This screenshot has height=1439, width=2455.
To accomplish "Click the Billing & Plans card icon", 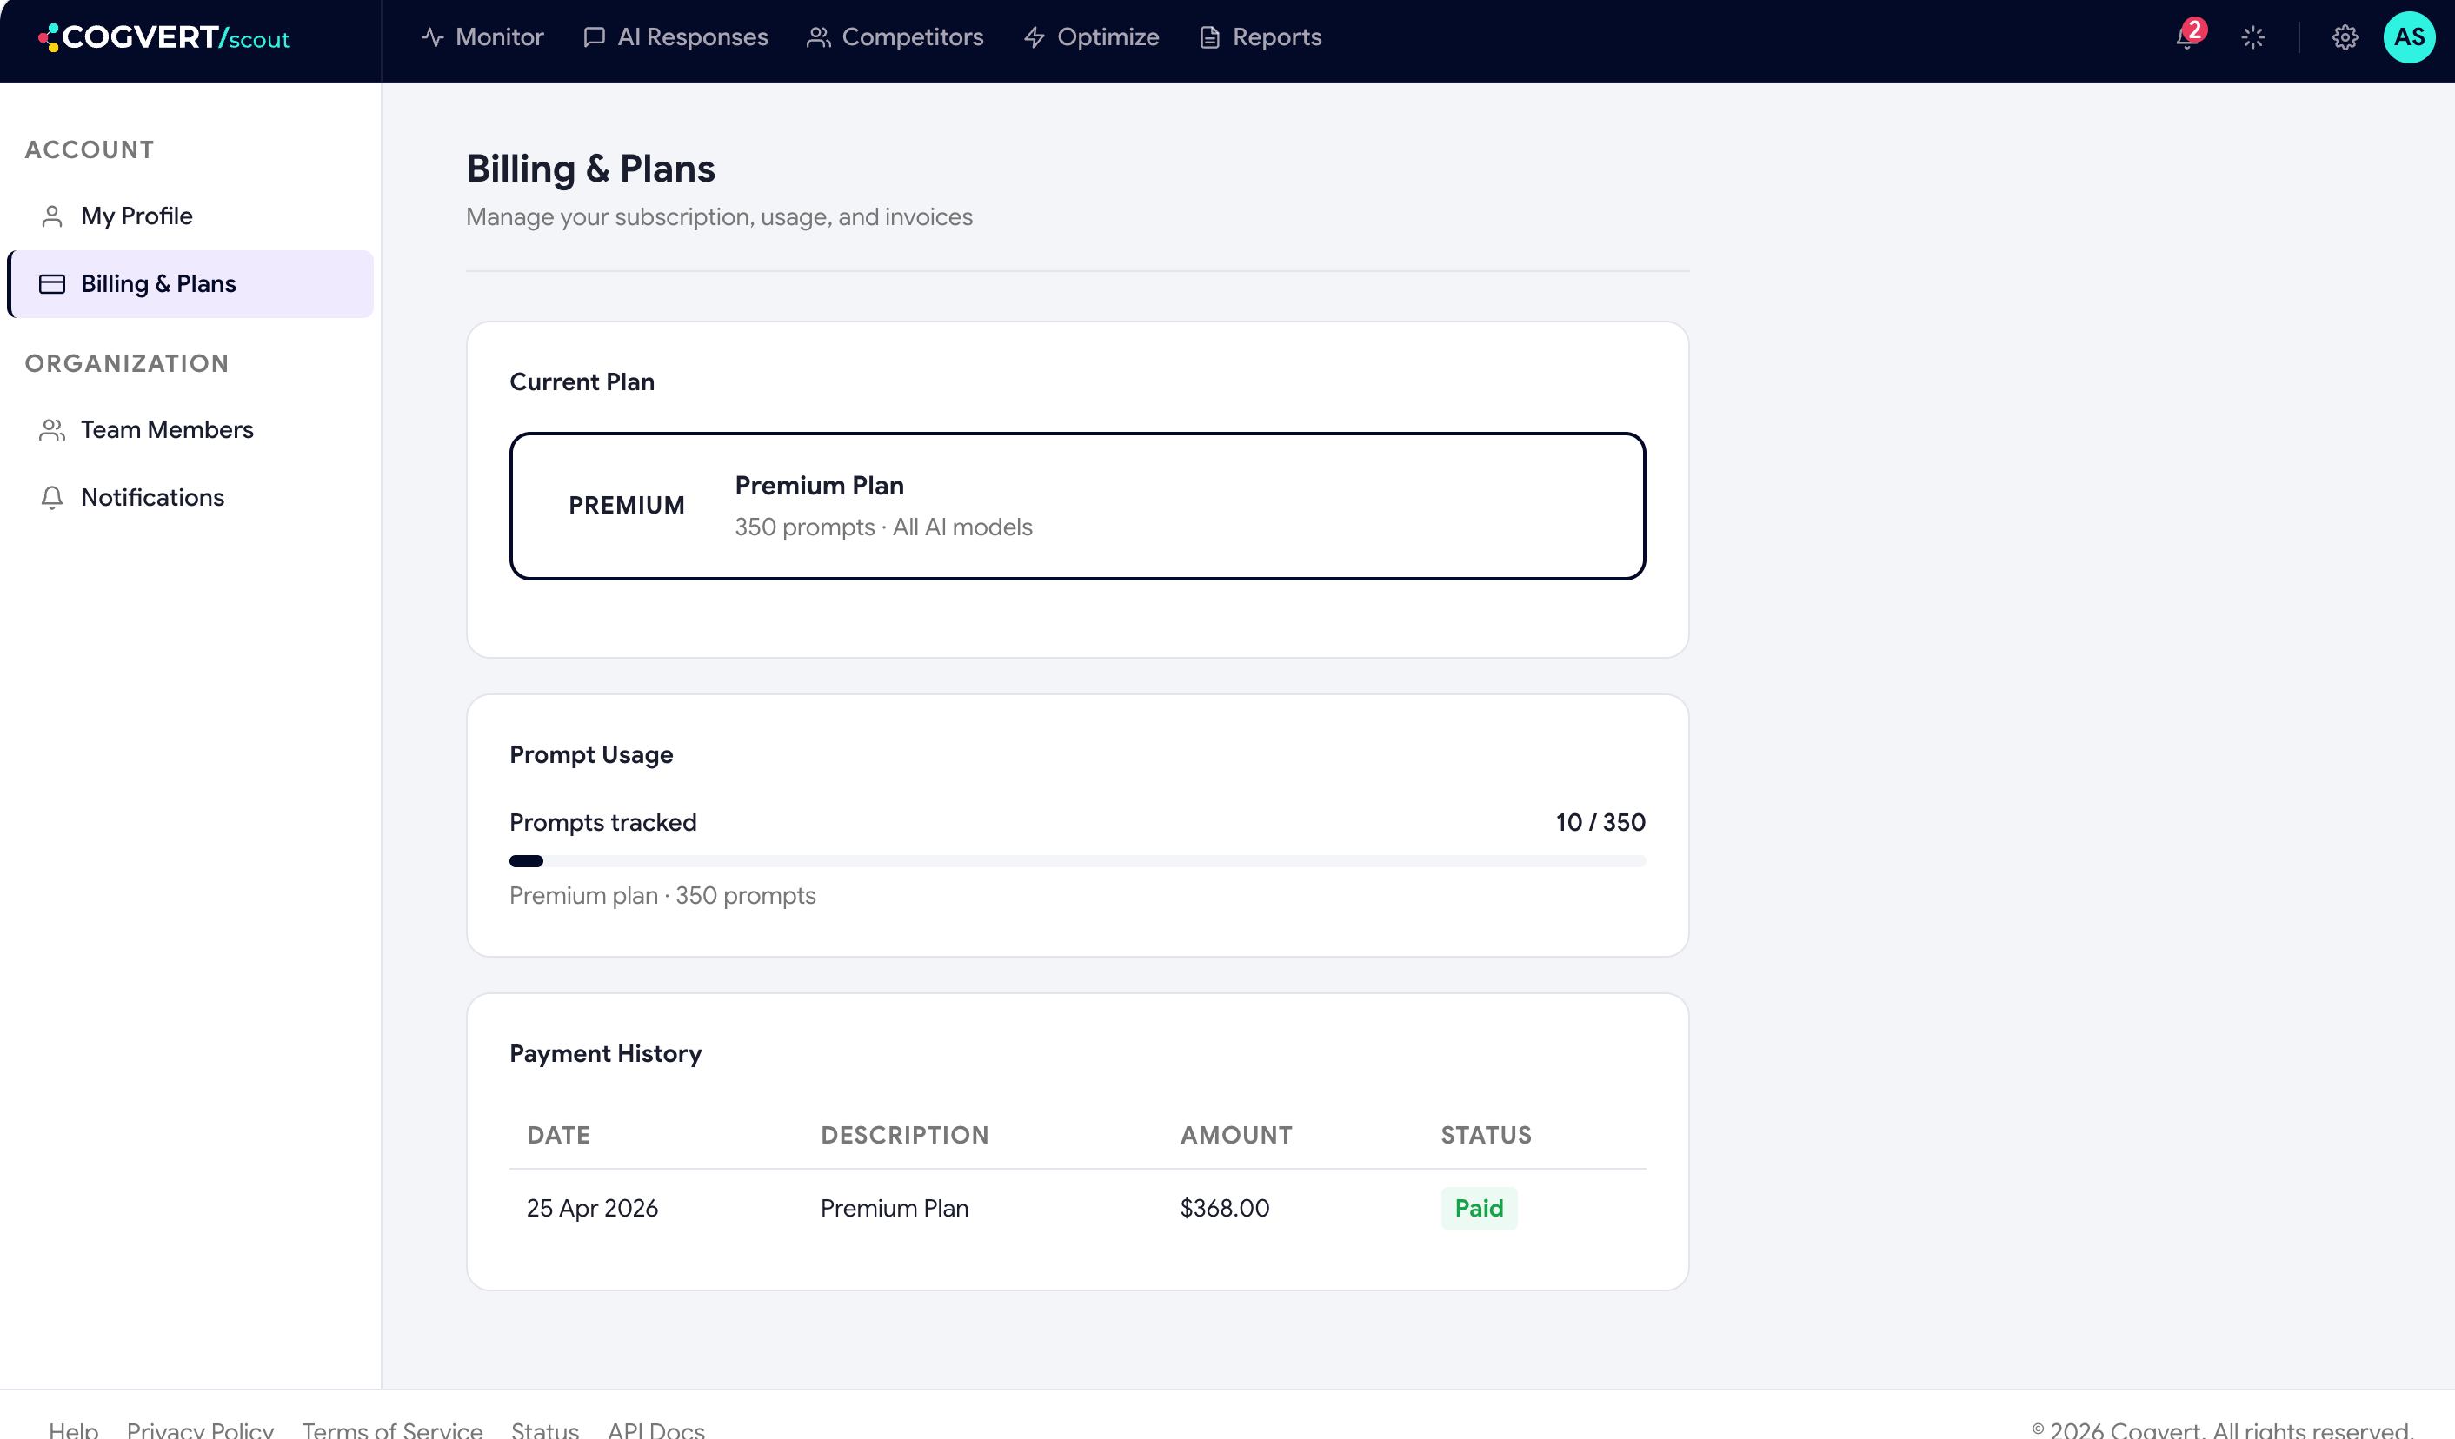I will [x=53, y=284].
